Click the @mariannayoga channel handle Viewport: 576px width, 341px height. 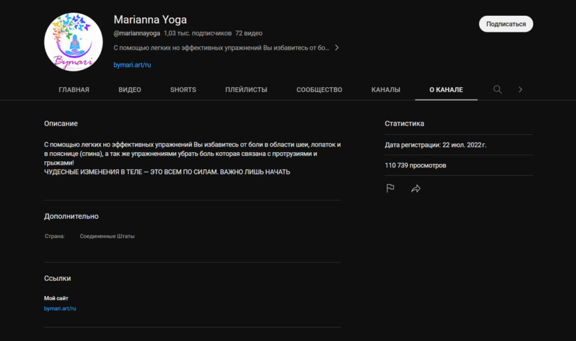tap(137, 33)
